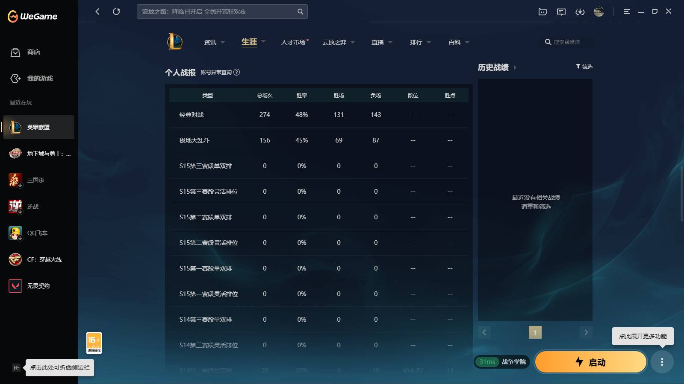Open the messages icon in the title bar
684x384 pixels.
[561, 12]
